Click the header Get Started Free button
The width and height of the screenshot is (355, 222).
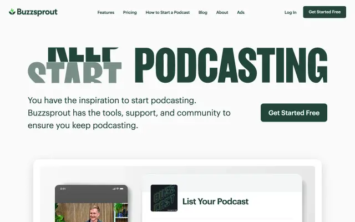tap(324, 12)
